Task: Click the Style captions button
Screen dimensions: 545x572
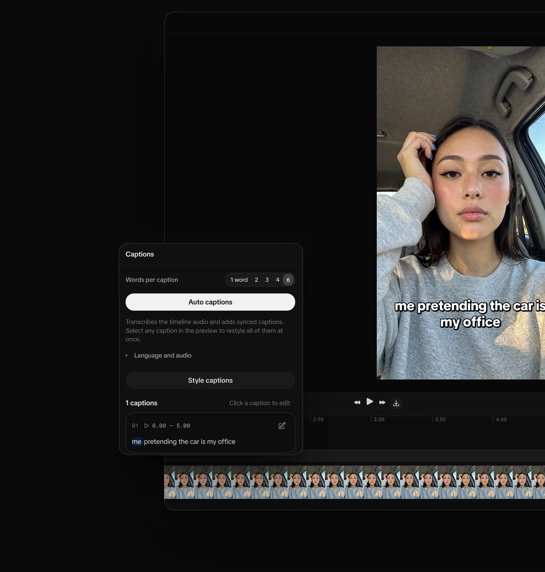Action: coord(210,380)
